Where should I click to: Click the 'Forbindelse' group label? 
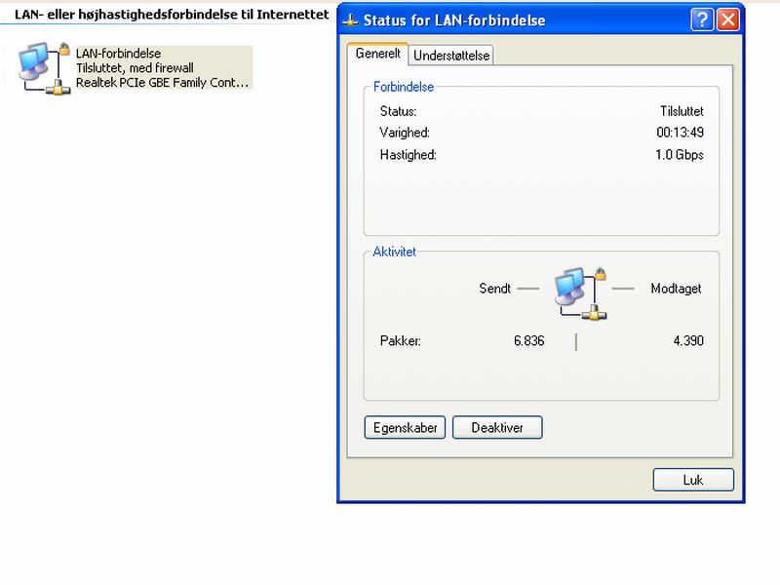tap(404, 87)
